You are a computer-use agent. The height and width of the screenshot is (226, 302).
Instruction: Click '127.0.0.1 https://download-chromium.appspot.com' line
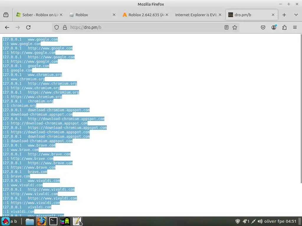click(55, 128)
